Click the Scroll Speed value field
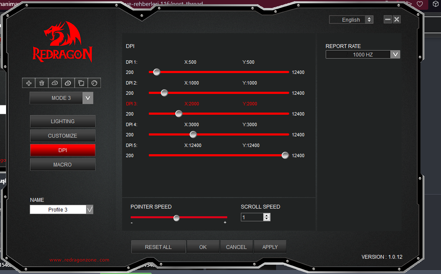The width and height of the screenshot is (441, 274). click(252, 217)
